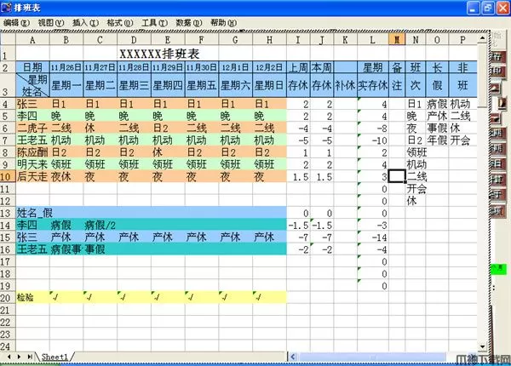The height and width of the screenshot is (366, 511).
Task: Click the 11月26日 date cell
Action: tap(66, 67)
